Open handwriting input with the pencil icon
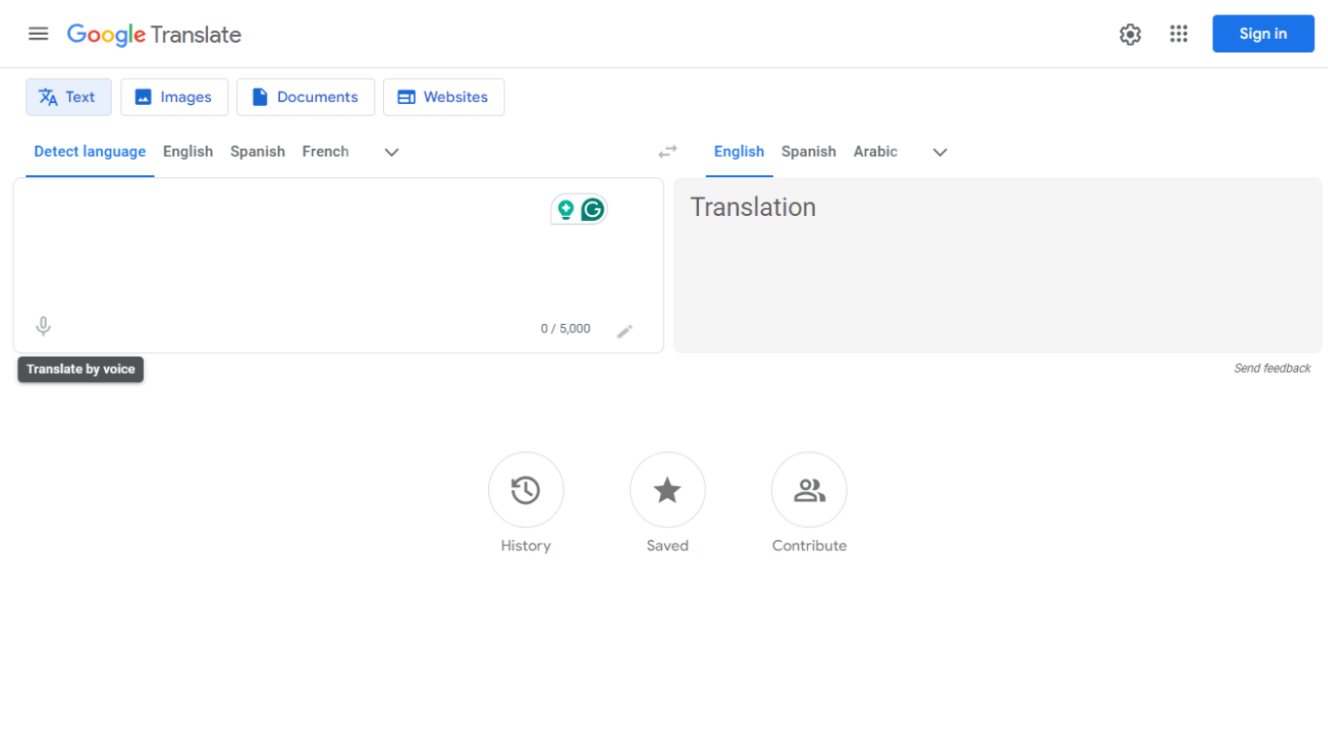Viewport: 1328px width, 747px height. pyautogui.click(x=625, y=331)
